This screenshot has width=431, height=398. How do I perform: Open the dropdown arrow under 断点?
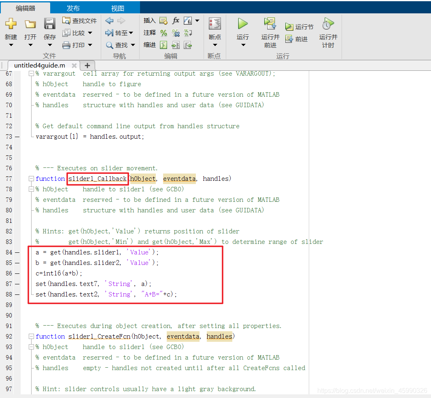(215, 45)
